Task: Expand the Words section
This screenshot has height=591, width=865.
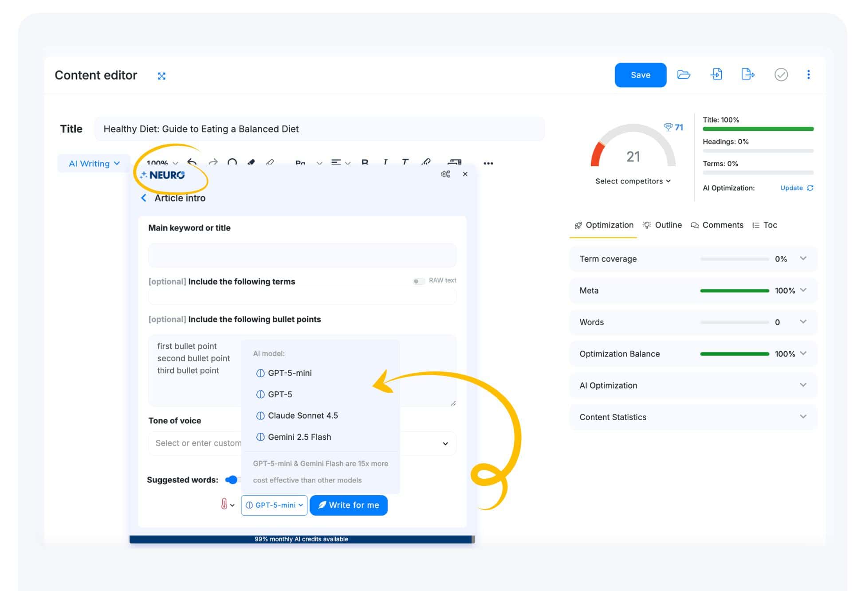Action: [693, 322]
